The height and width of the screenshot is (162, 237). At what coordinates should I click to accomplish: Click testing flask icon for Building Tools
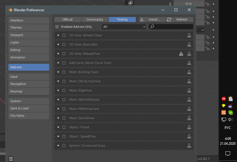pos(189,72)
